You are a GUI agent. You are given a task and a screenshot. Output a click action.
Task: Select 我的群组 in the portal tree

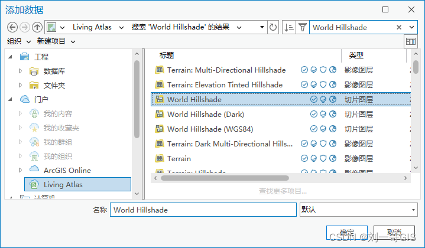click(58, 142)
